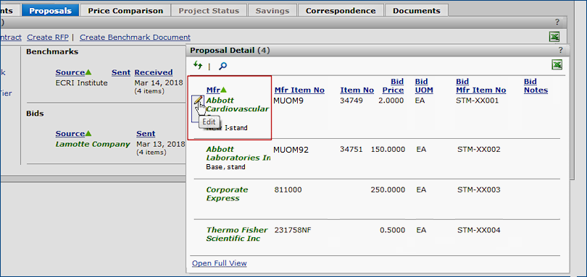The image size is (587, 277).
Task: Open Full View of proposal detail
Action: click(x=220, y=263)
